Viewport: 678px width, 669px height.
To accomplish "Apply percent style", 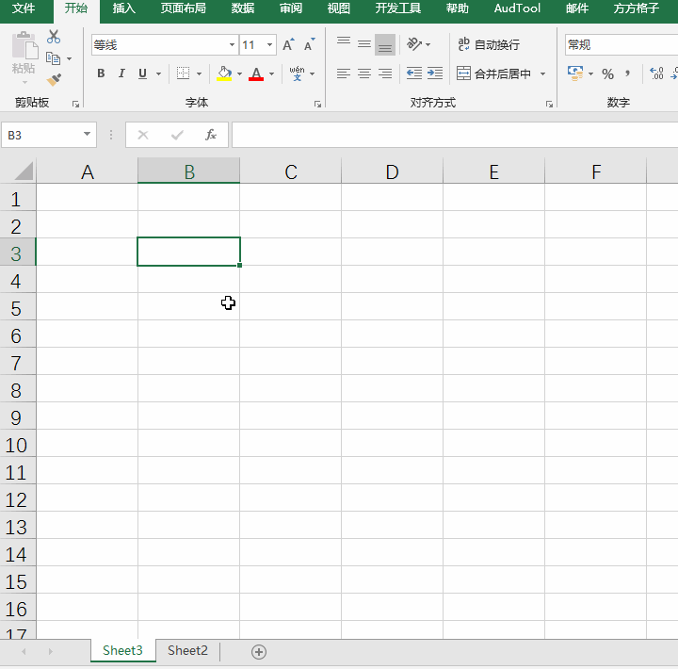I will pos(608,74).
